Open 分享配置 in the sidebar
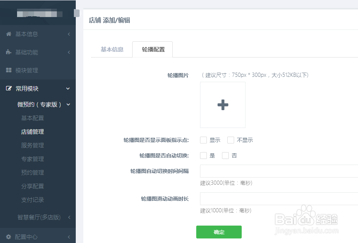358x243 pixels. coord(33,186)
